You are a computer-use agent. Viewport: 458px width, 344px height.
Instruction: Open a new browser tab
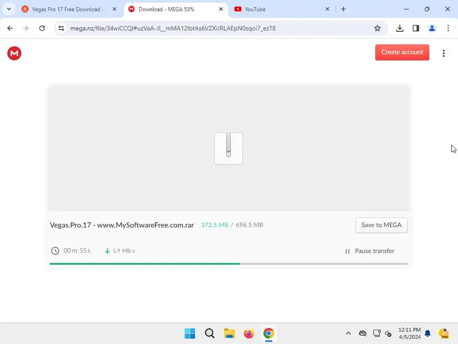point(343,9)
